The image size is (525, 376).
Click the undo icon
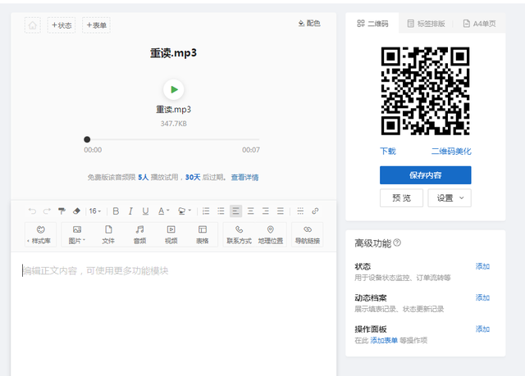[32, 211]
